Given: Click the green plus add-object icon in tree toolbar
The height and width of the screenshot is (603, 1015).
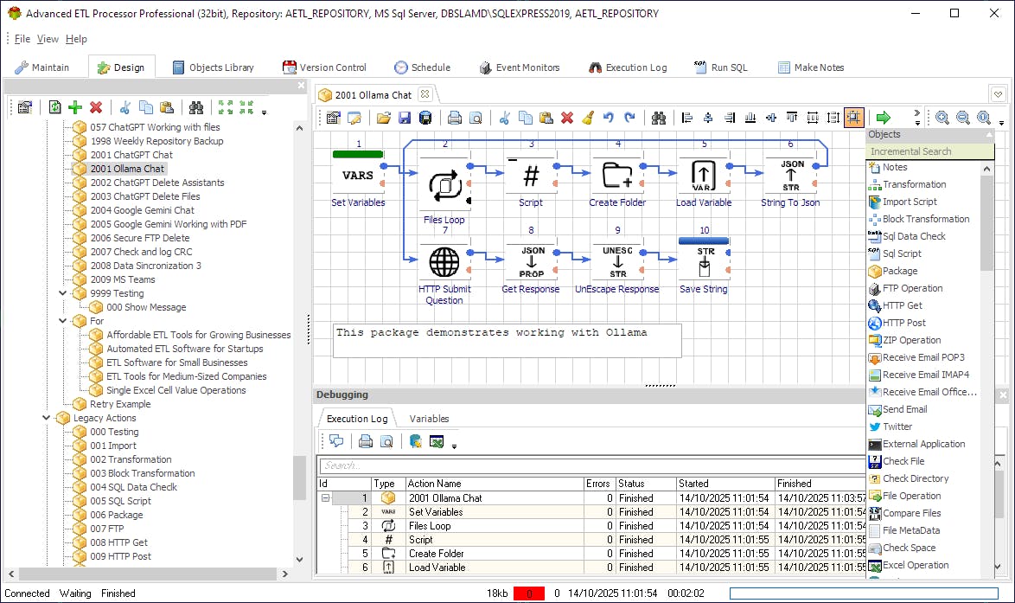Looking at the screenshot, I should pos(75,107).
